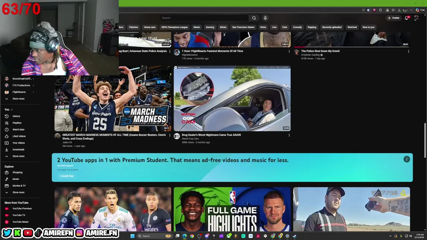Select the New to you chip
The height and width of the screenshot is (240, 427).
point(368,27)
